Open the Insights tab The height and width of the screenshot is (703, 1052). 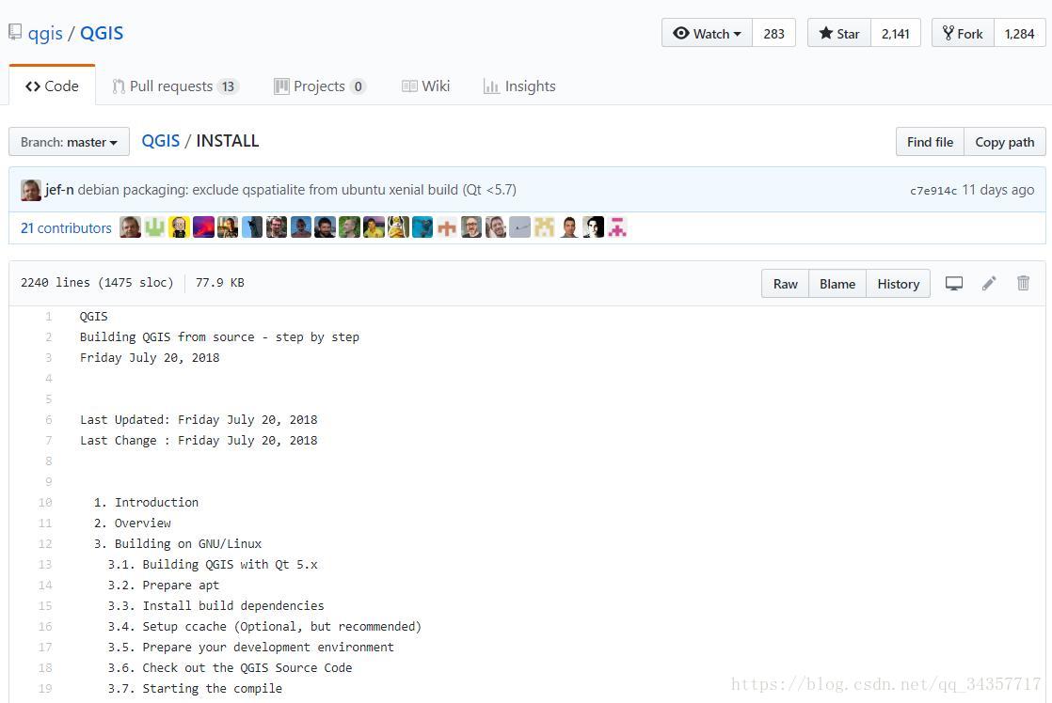[519, 86]
